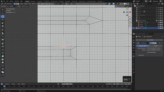Switch to vertex select mode
Screen dimensions: 164x92
pyautogui.click(x=15, y=4)
